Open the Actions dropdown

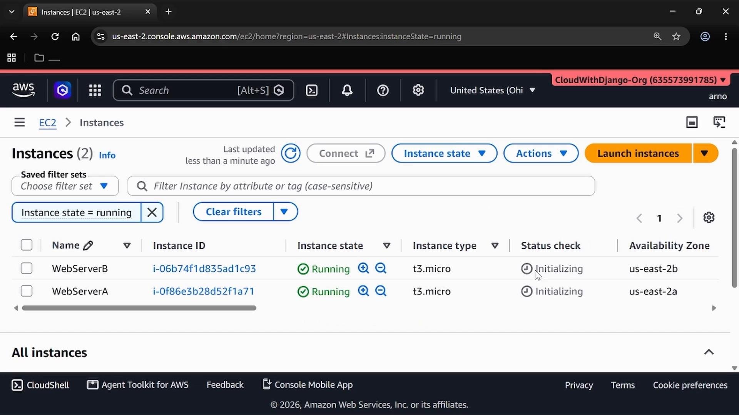pos(541,153)
